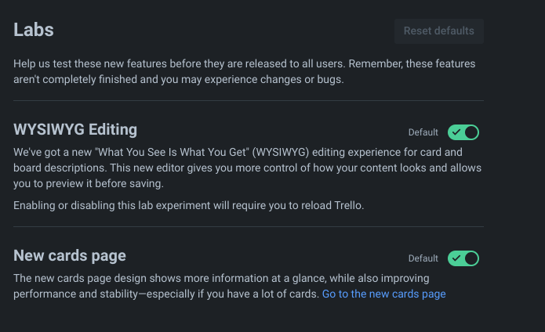Click the Labs page heading
Image resolution: width=545 pixels, height=332 pixels.
(x=34, y=31)
